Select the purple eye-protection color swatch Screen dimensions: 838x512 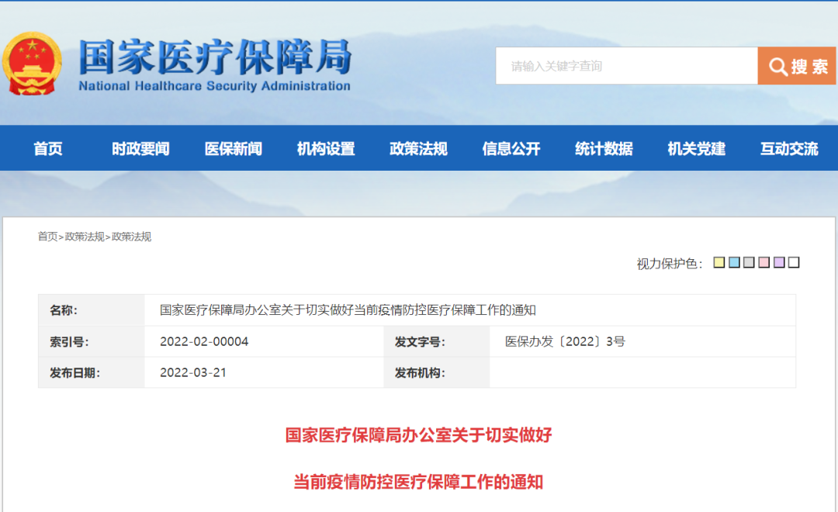point(779,263)
